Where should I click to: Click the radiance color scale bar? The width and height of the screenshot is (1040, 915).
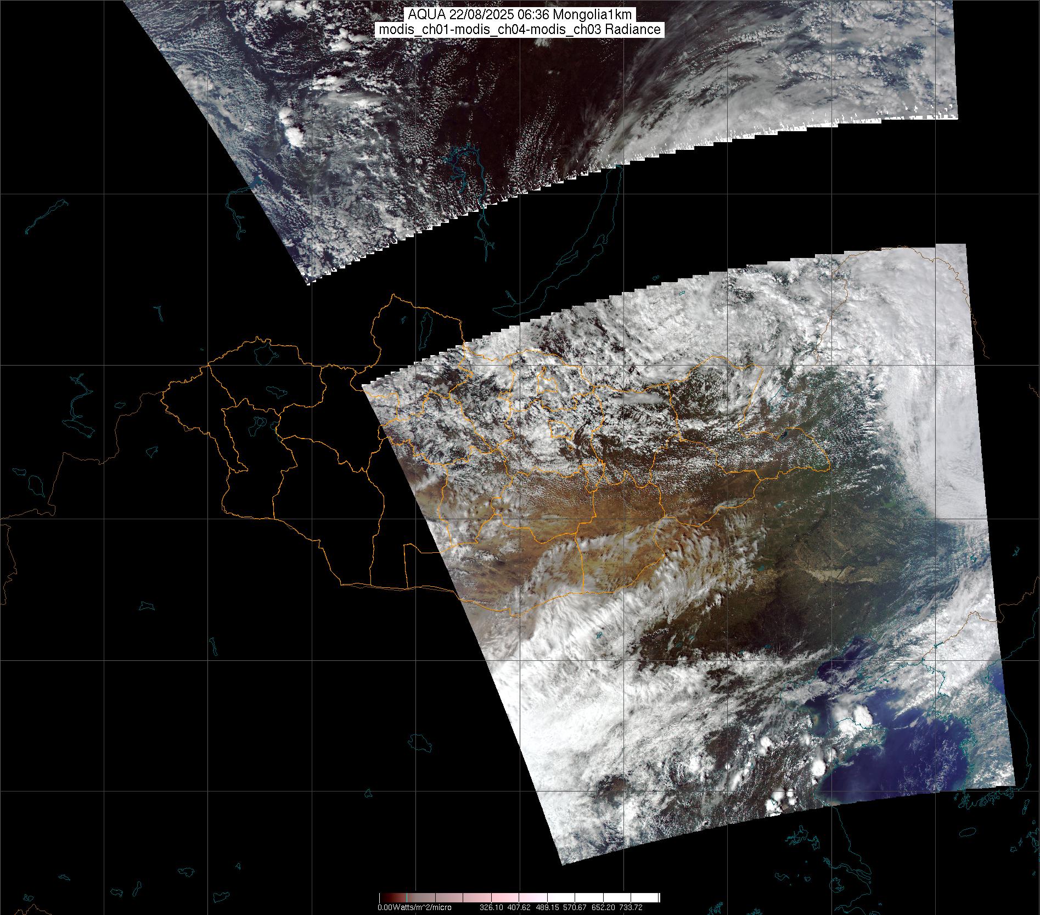(x=519, y=898)
